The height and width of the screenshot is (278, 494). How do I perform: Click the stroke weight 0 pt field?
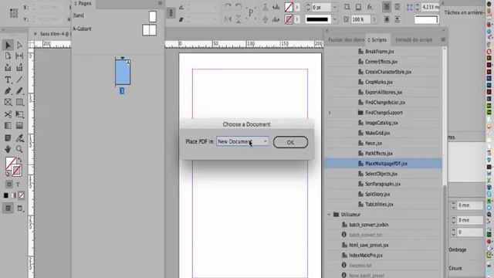coord(321,7)
